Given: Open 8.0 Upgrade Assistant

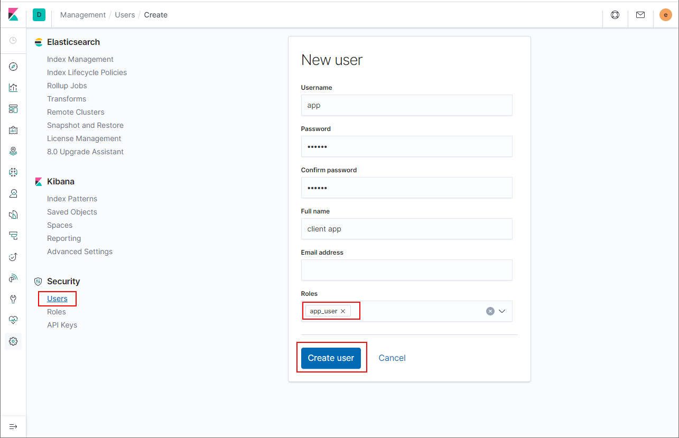Looking at the screenshot, I should coord(85,152).
